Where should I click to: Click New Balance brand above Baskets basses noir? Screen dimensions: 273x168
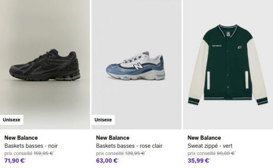click(x=21, y=138)
